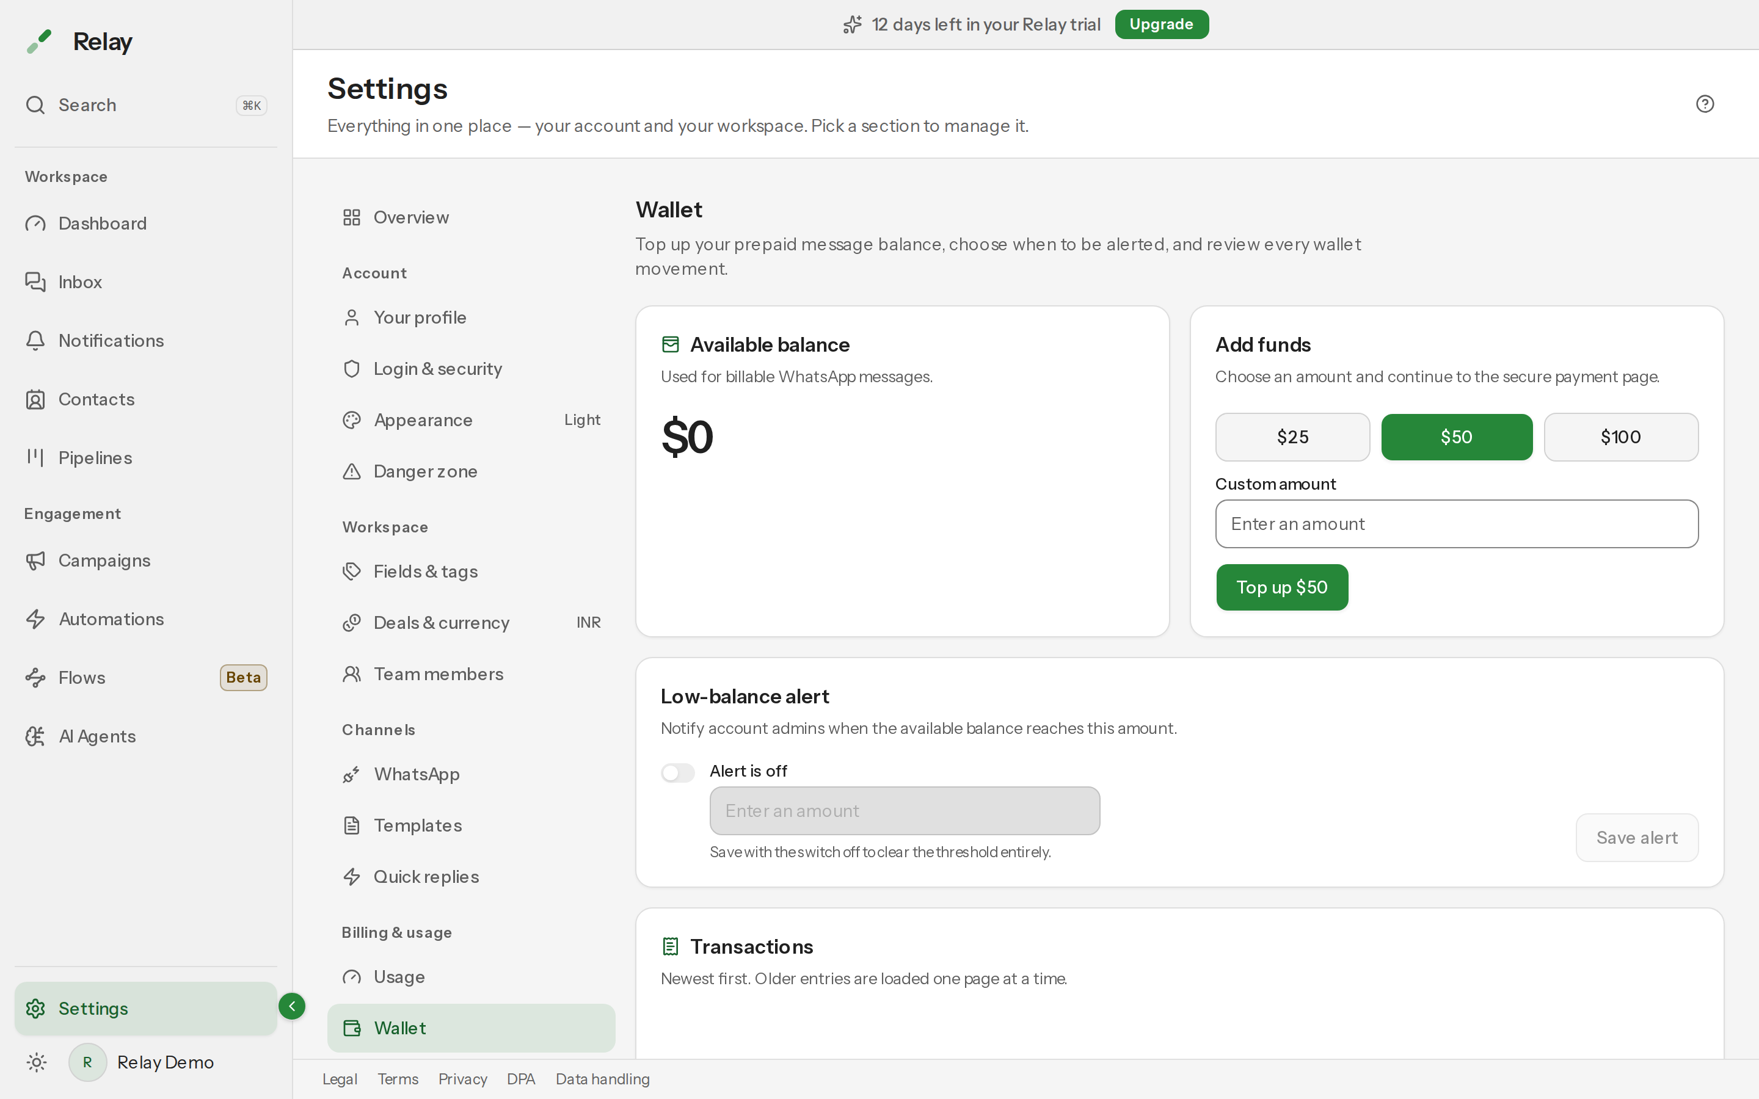Click the Fields & tags tag icon
This screenshot has height=1099, width=1759.
coord(352,571)
